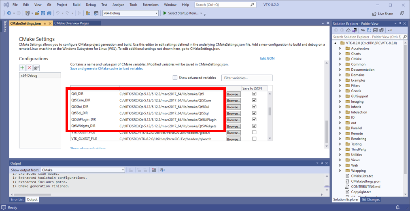The image size is (410, 211).
Task: Open the Select Startup Item dropdown arrow
Action: click(x=201, y=13)
